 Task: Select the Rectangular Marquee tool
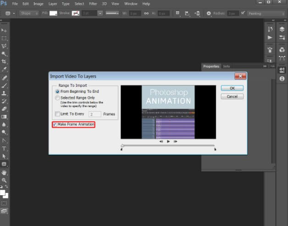4,38
